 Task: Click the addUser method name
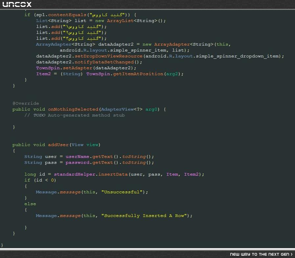point(58,145)
